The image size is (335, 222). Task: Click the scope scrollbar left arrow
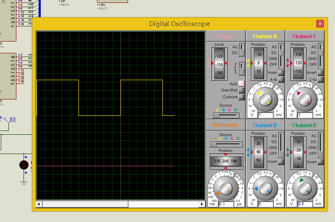tap(39, 204)
